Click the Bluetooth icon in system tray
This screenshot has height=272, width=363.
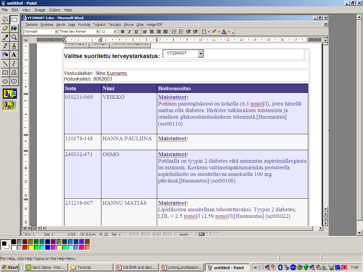[x=280, y=267]
